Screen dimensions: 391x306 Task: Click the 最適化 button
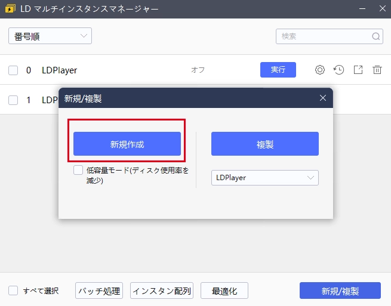[224, 290]
